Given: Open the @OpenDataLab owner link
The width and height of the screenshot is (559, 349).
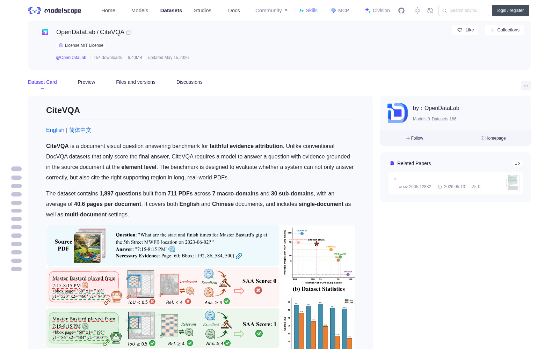Looking at the screenshot, I should click(x=71, y=58).
